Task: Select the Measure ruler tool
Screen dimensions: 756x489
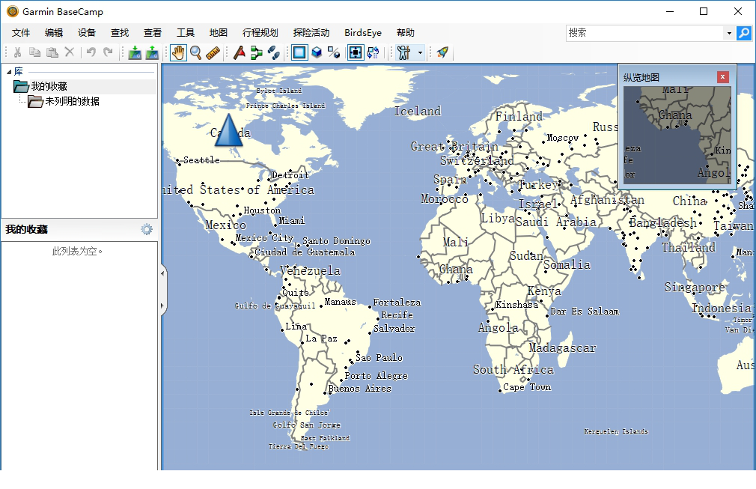Action: (213, 52)
